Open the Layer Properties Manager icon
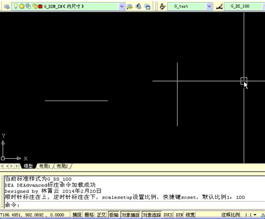 click(7, 7)
